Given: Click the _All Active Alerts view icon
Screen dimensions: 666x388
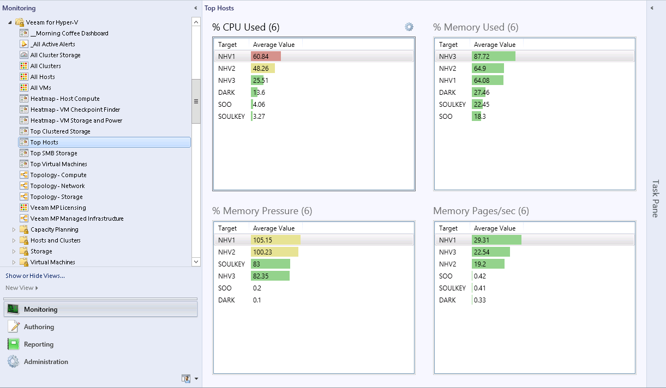Looking at the screenshot, I should 24,44.
